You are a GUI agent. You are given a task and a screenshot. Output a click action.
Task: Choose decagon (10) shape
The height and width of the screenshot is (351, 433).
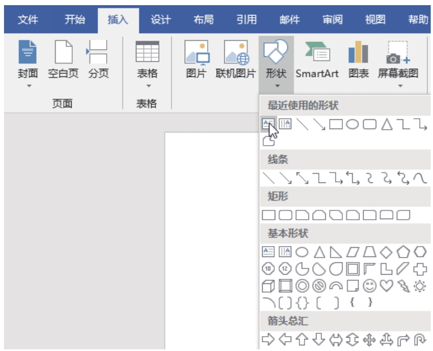click(x=268, y=269)
